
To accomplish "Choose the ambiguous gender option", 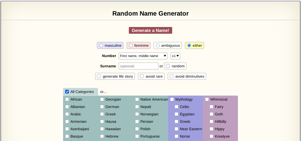I will point(158,45).
